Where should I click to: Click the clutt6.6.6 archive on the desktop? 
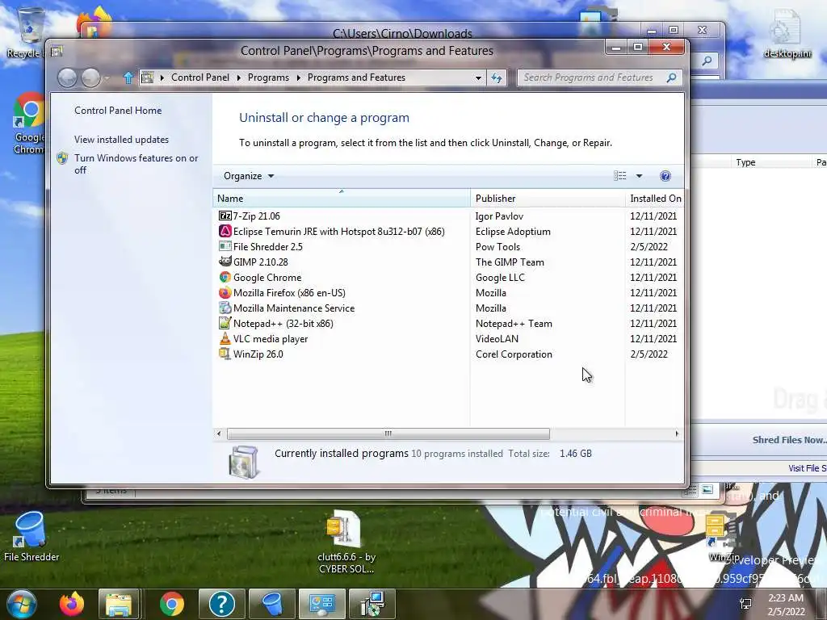pos(346,542)
